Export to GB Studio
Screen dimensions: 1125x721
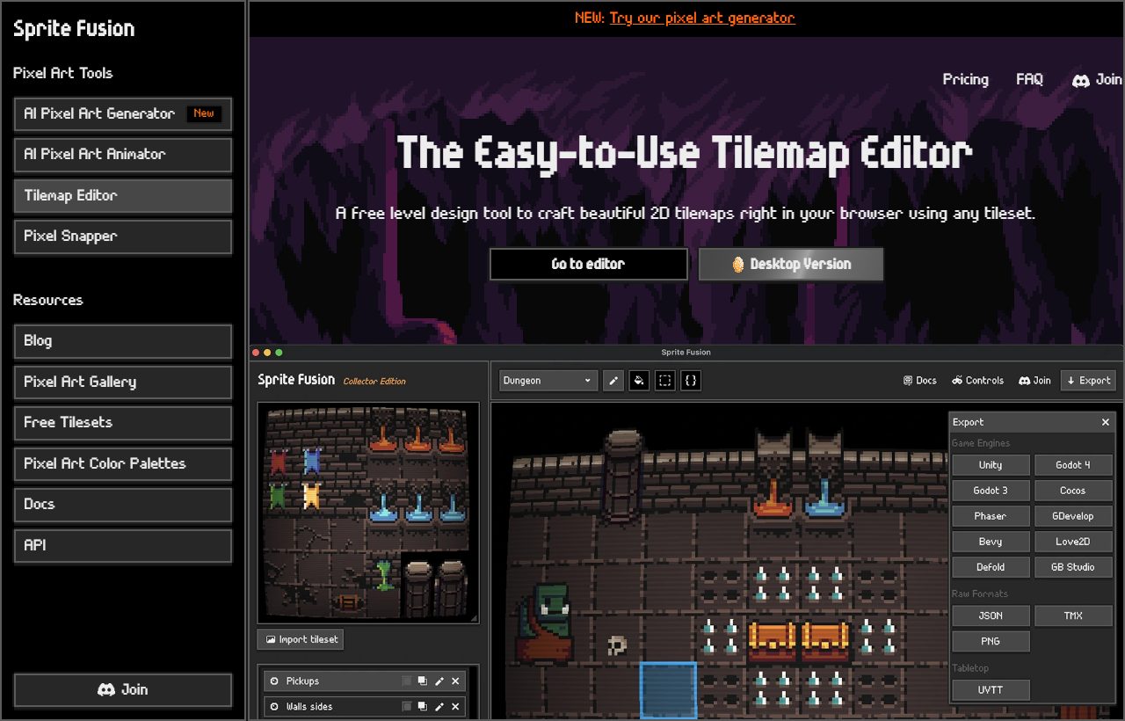tap(1073, 567)
